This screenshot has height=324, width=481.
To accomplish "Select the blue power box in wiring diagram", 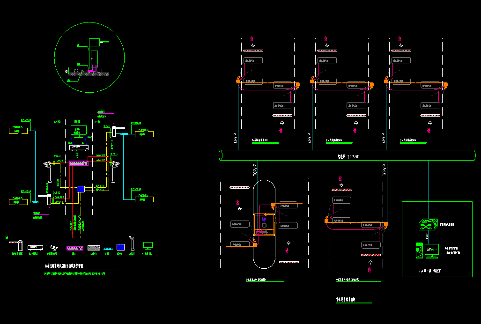I will [81, 189].
